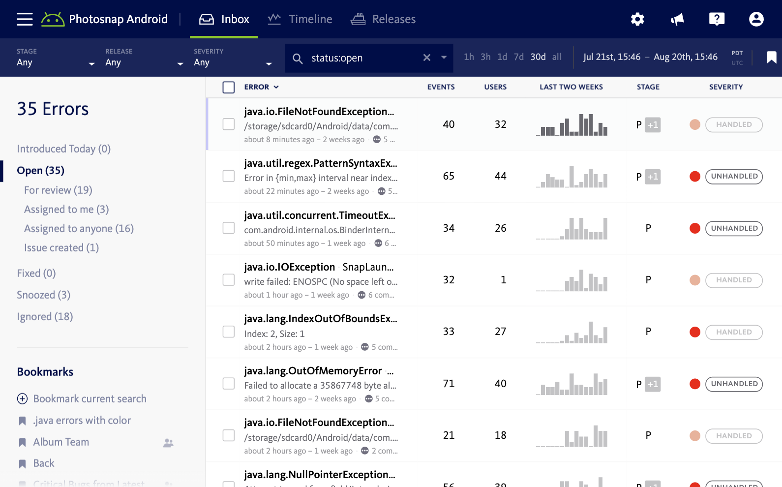Click the red severity dot on PatternSyntaxException row

coord(695,176)
